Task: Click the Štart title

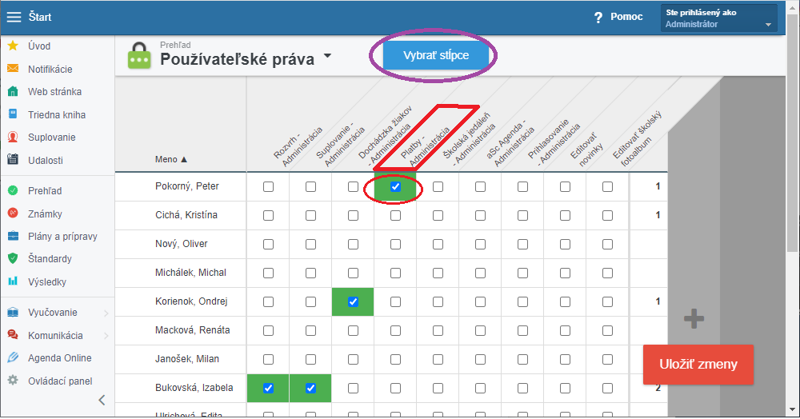Action: (x=40, y=17)
